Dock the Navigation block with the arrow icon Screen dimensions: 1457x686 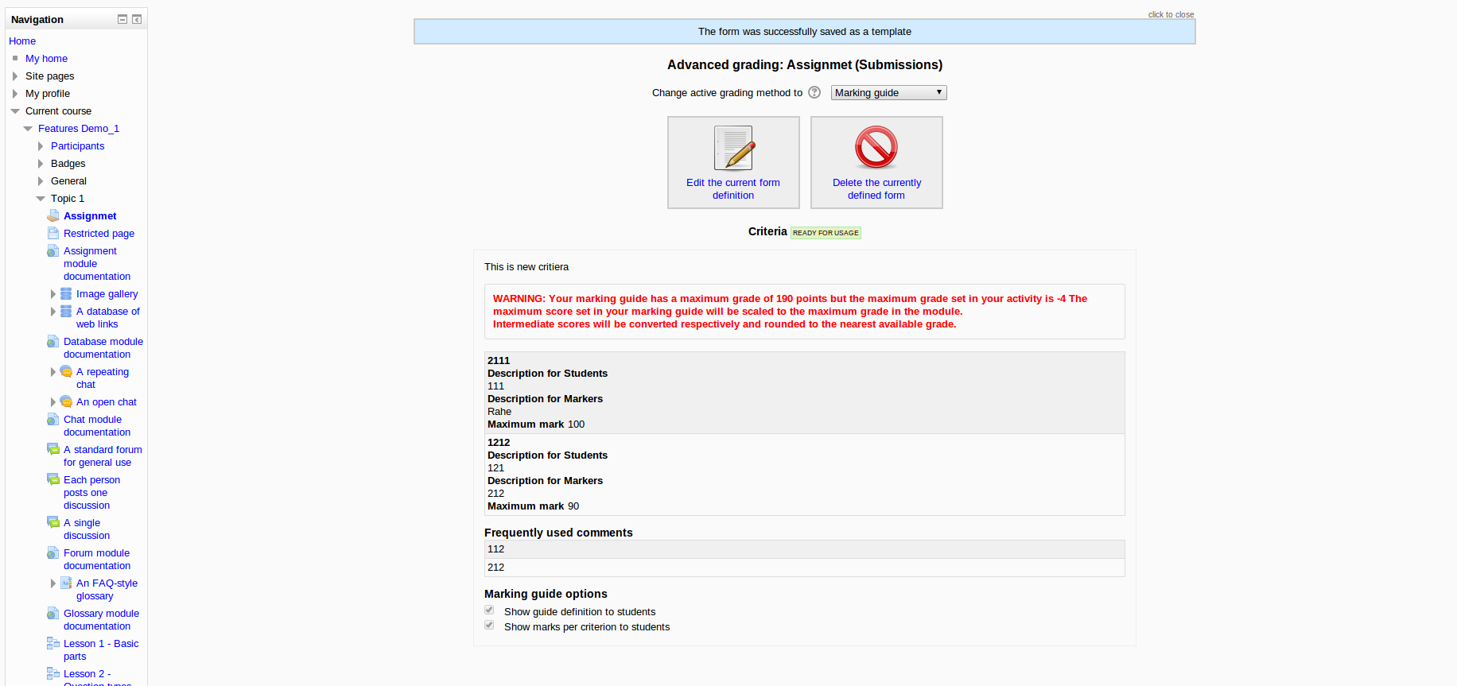pos(137,19)
